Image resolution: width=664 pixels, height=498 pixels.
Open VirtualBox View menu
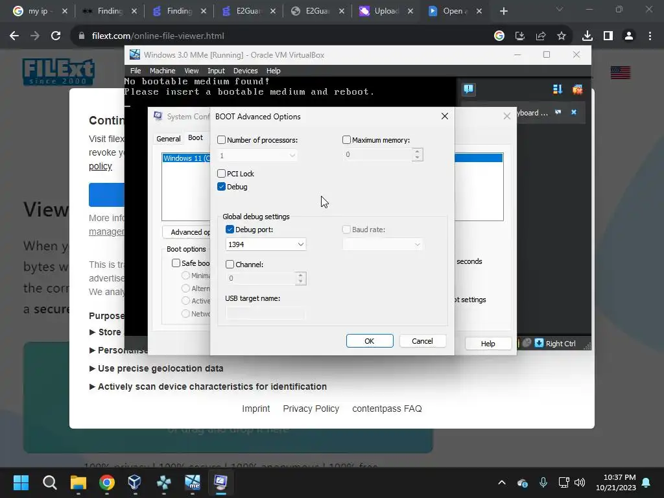(191, 71)
